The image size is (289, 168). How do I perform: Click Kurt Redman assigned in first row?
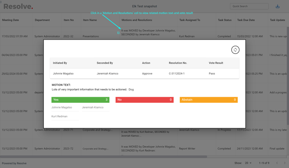(x=187, y=37)
